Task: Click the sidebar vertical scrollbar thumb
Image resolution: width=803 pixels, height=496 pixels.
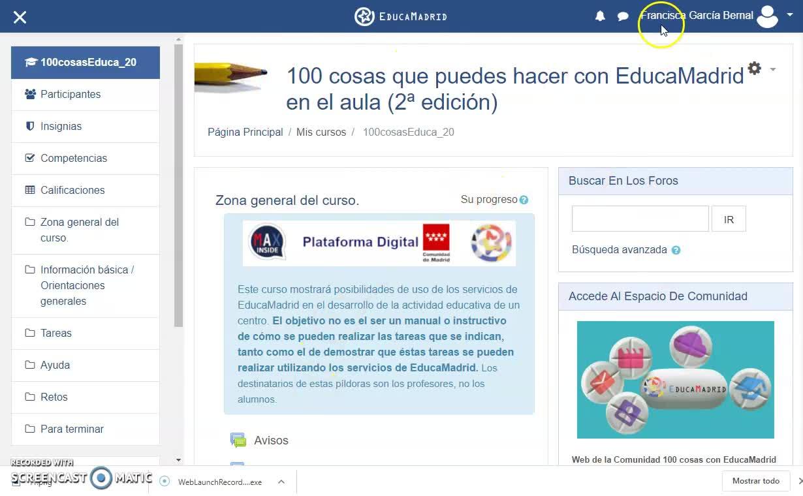Action: [179, 186]
